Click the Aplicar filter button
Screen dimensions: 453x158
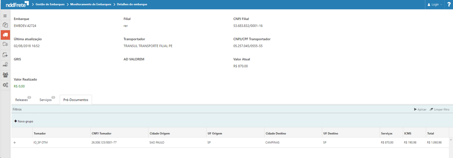coord(420,110)
